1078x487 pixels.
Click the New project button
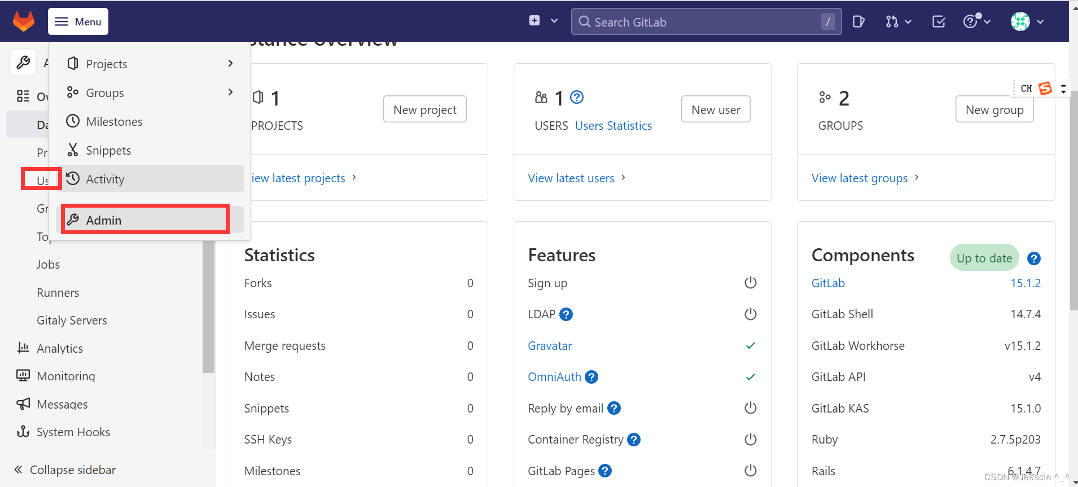(425, 109)
